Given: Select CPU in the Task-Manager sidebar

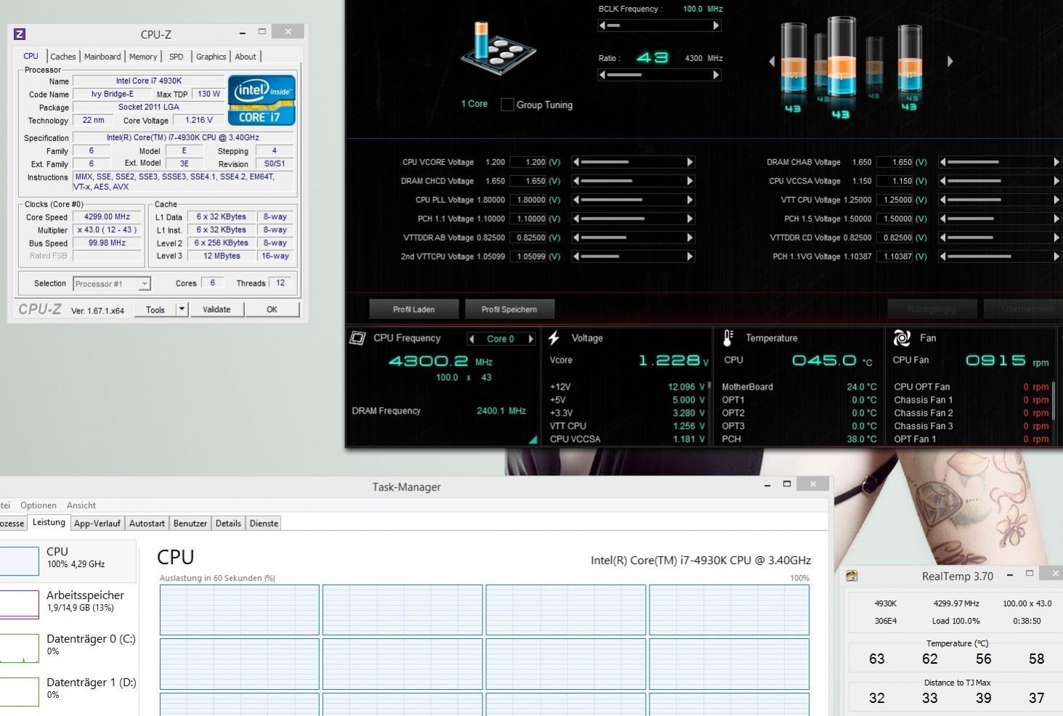Looking at the screenshot, I should pyautogui.click(x=68, y=560).
